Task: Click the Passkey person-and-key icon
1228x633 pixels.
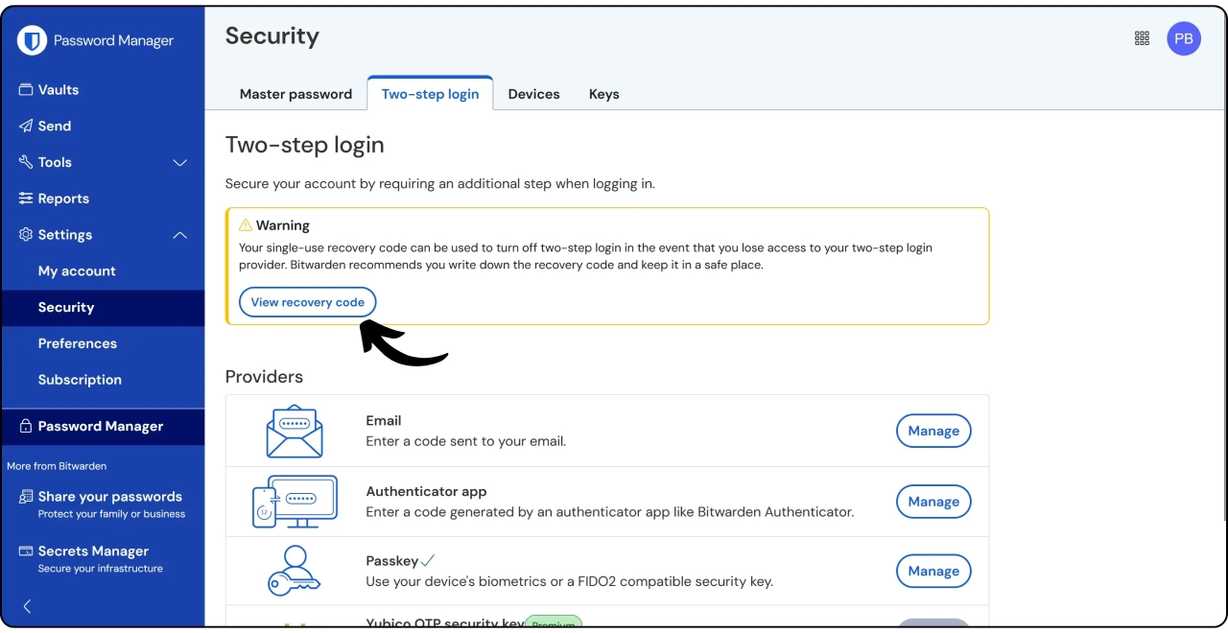Action: [x=294, y=571]
